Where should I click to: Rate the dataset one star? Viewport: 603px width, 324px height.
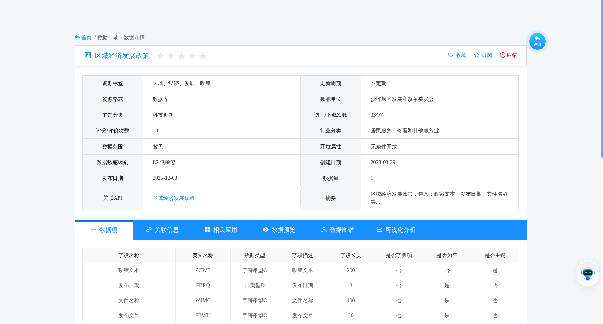click(x=161, y=56)
